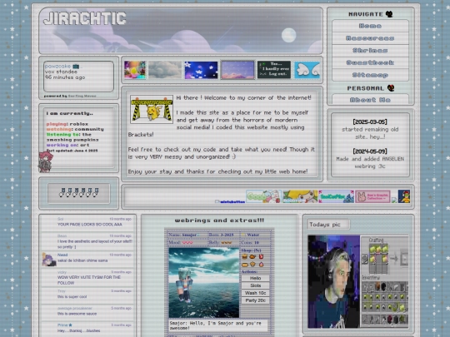Click the purple sunset sky stamp
This screenshot has width=450, height=337.
pos(237,70)
